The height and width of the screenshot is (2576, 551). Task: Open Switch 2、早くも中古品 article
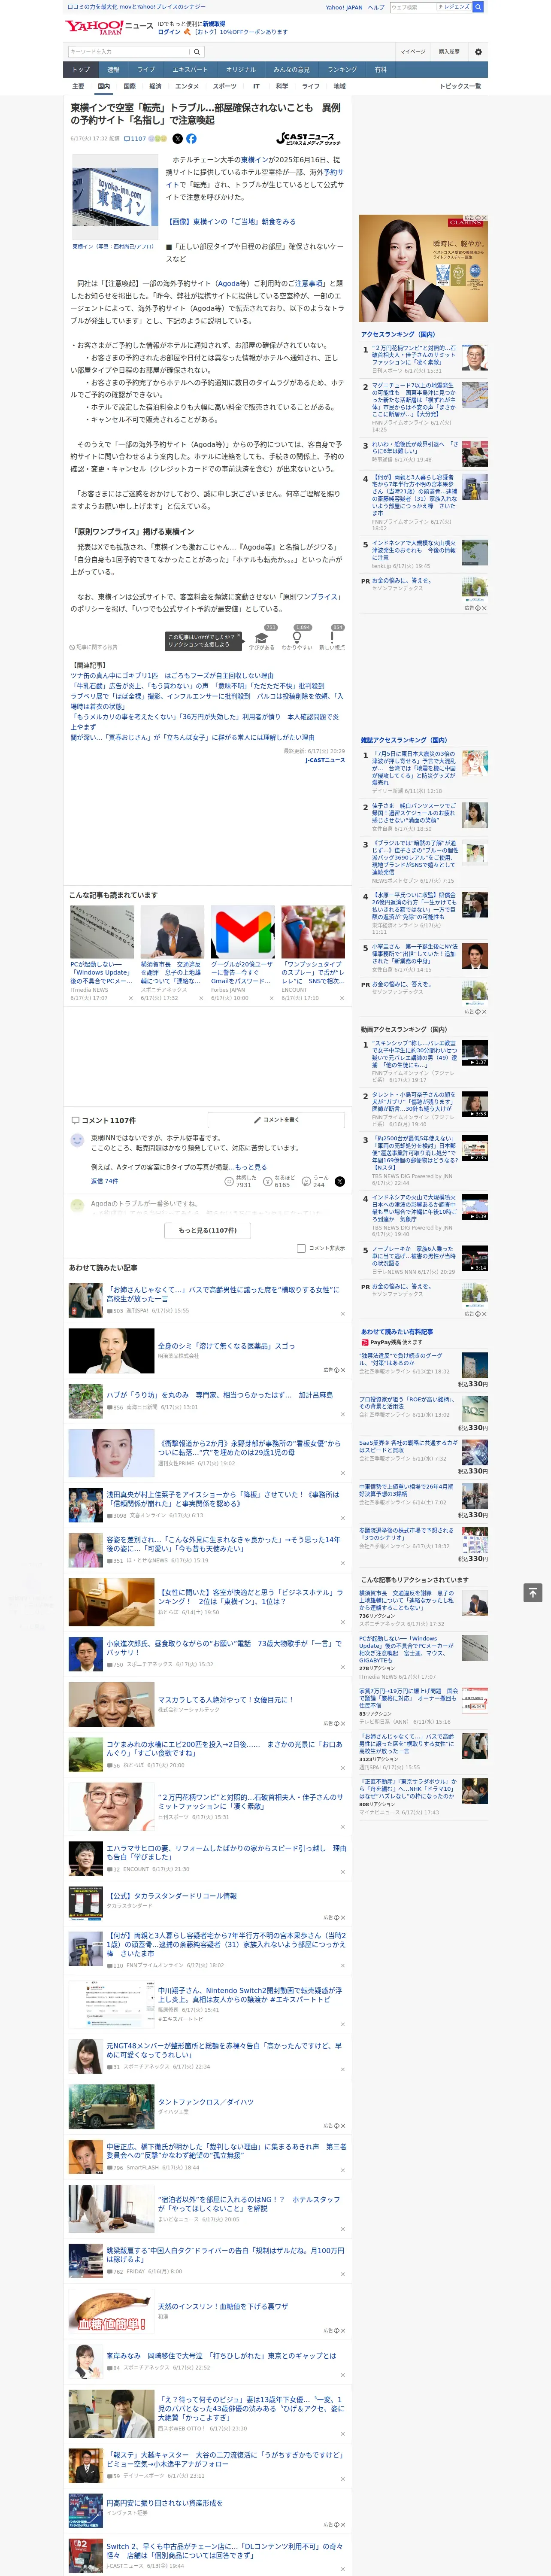pos(224,2551)
